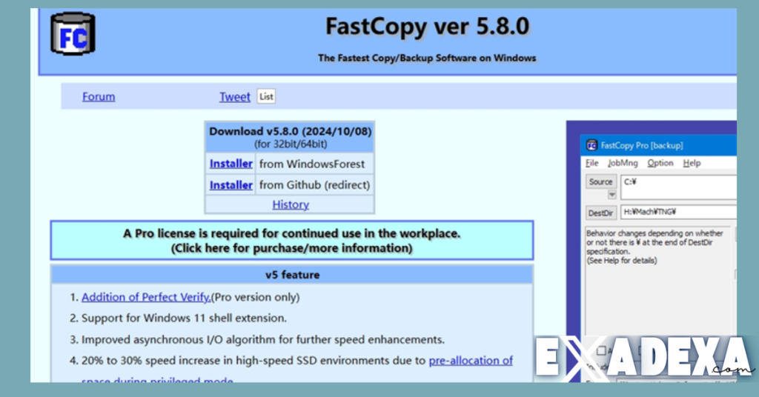
Task: Click the DestDir path field H:¥Mach¥TNG¥
Action: [679, 212]
